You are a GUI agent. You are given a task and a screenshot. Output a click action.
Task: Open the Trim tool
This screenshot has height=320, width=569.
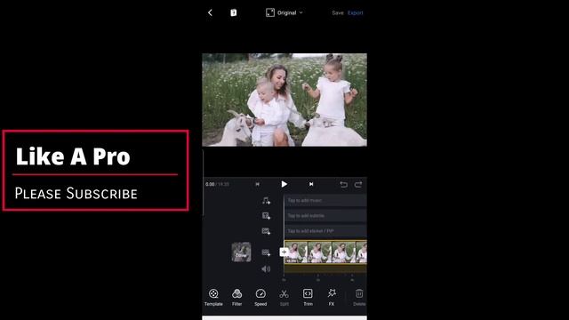pos(308,297)
